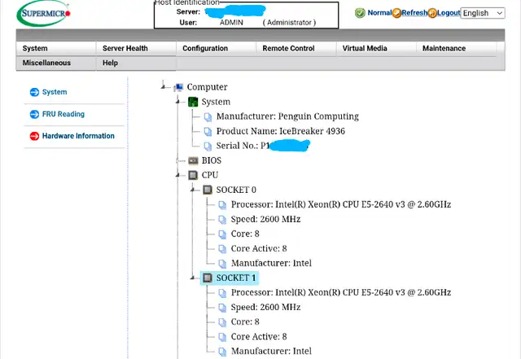521x359 pixels.
Task: Select the SOCKET 0 tree label
Action: [236, 190]
